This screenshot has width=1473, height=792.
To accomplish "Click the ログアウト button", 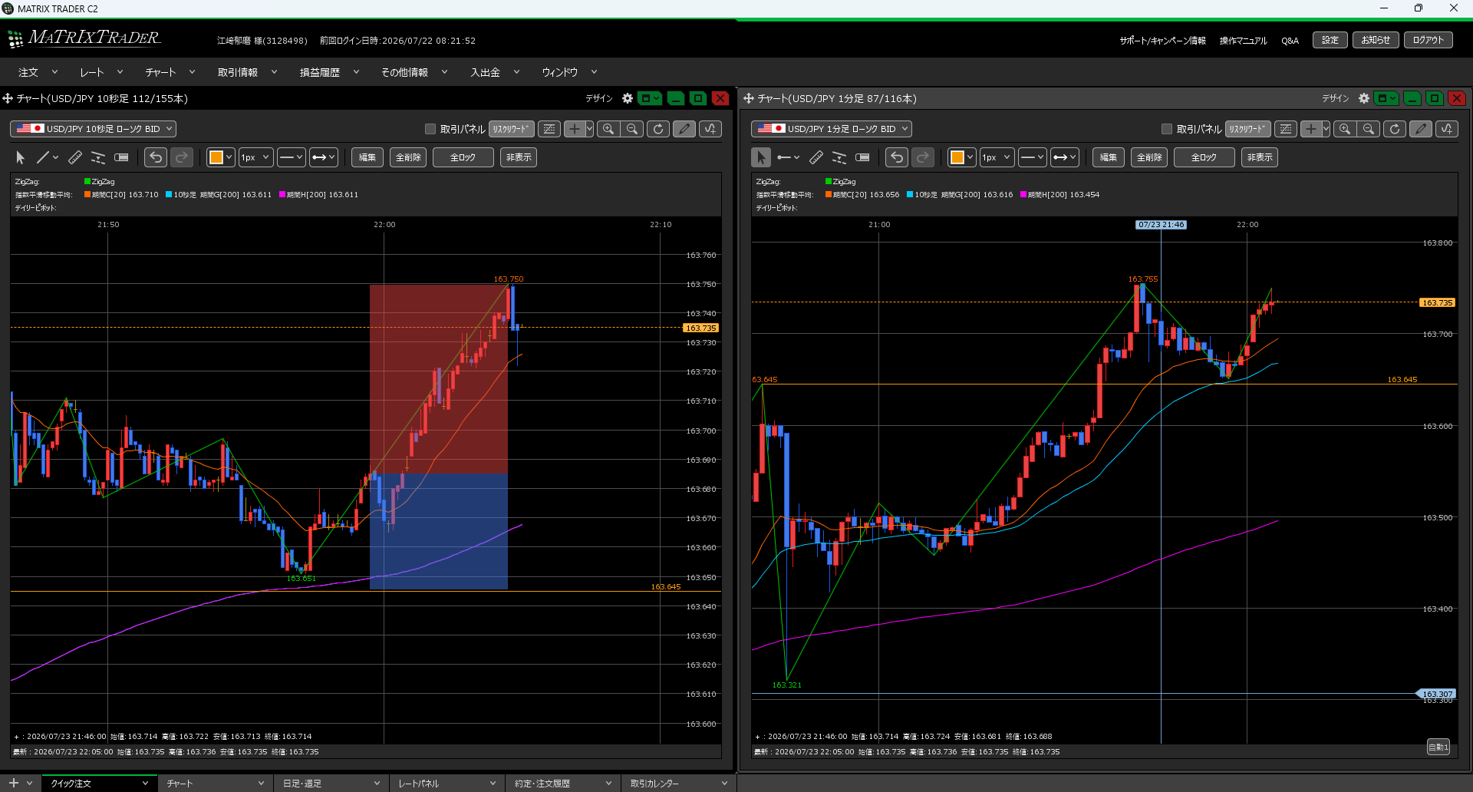I will 1429,40.
